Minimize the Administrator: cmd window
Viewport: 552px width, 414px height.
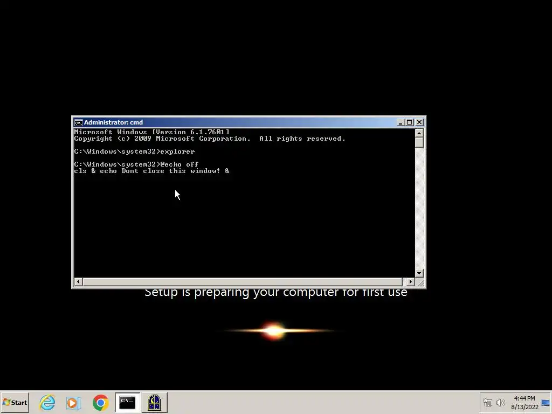coord(401,122)
